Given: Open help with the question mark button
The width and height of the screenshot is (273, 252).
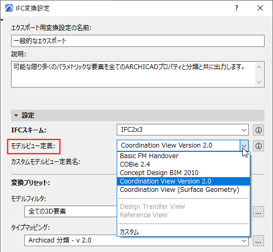Looking at the screenshot, I should [x=237, y=8].
